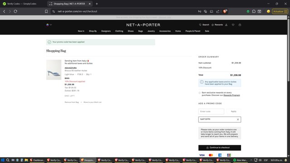Click the ESP language indicator
Screen dimensions: 290x163
(x=266, y=160)
